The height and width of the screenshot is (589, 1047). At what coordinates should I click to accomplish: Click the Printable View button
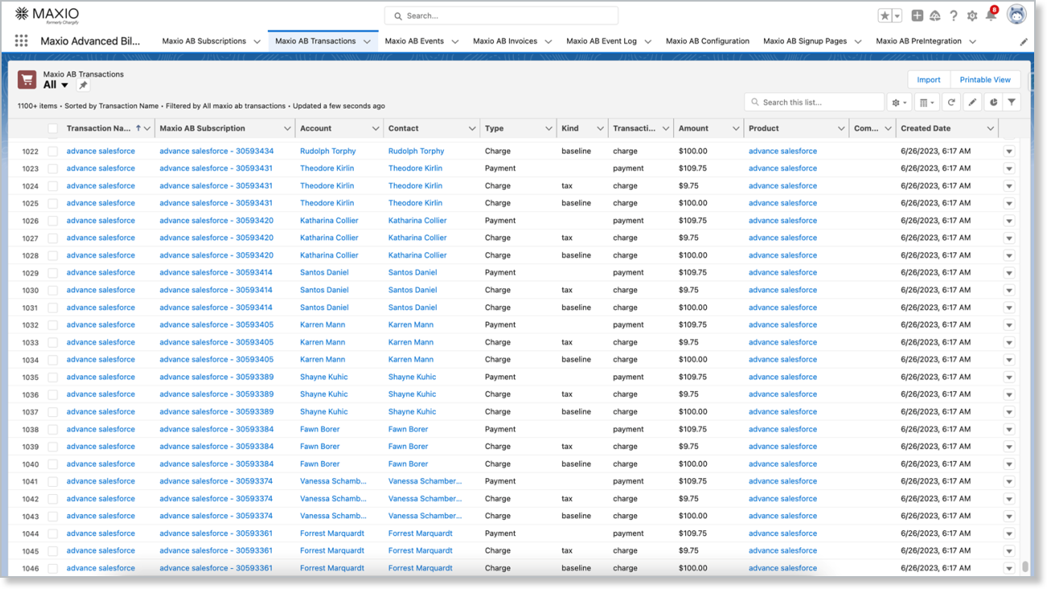[985, 80]
